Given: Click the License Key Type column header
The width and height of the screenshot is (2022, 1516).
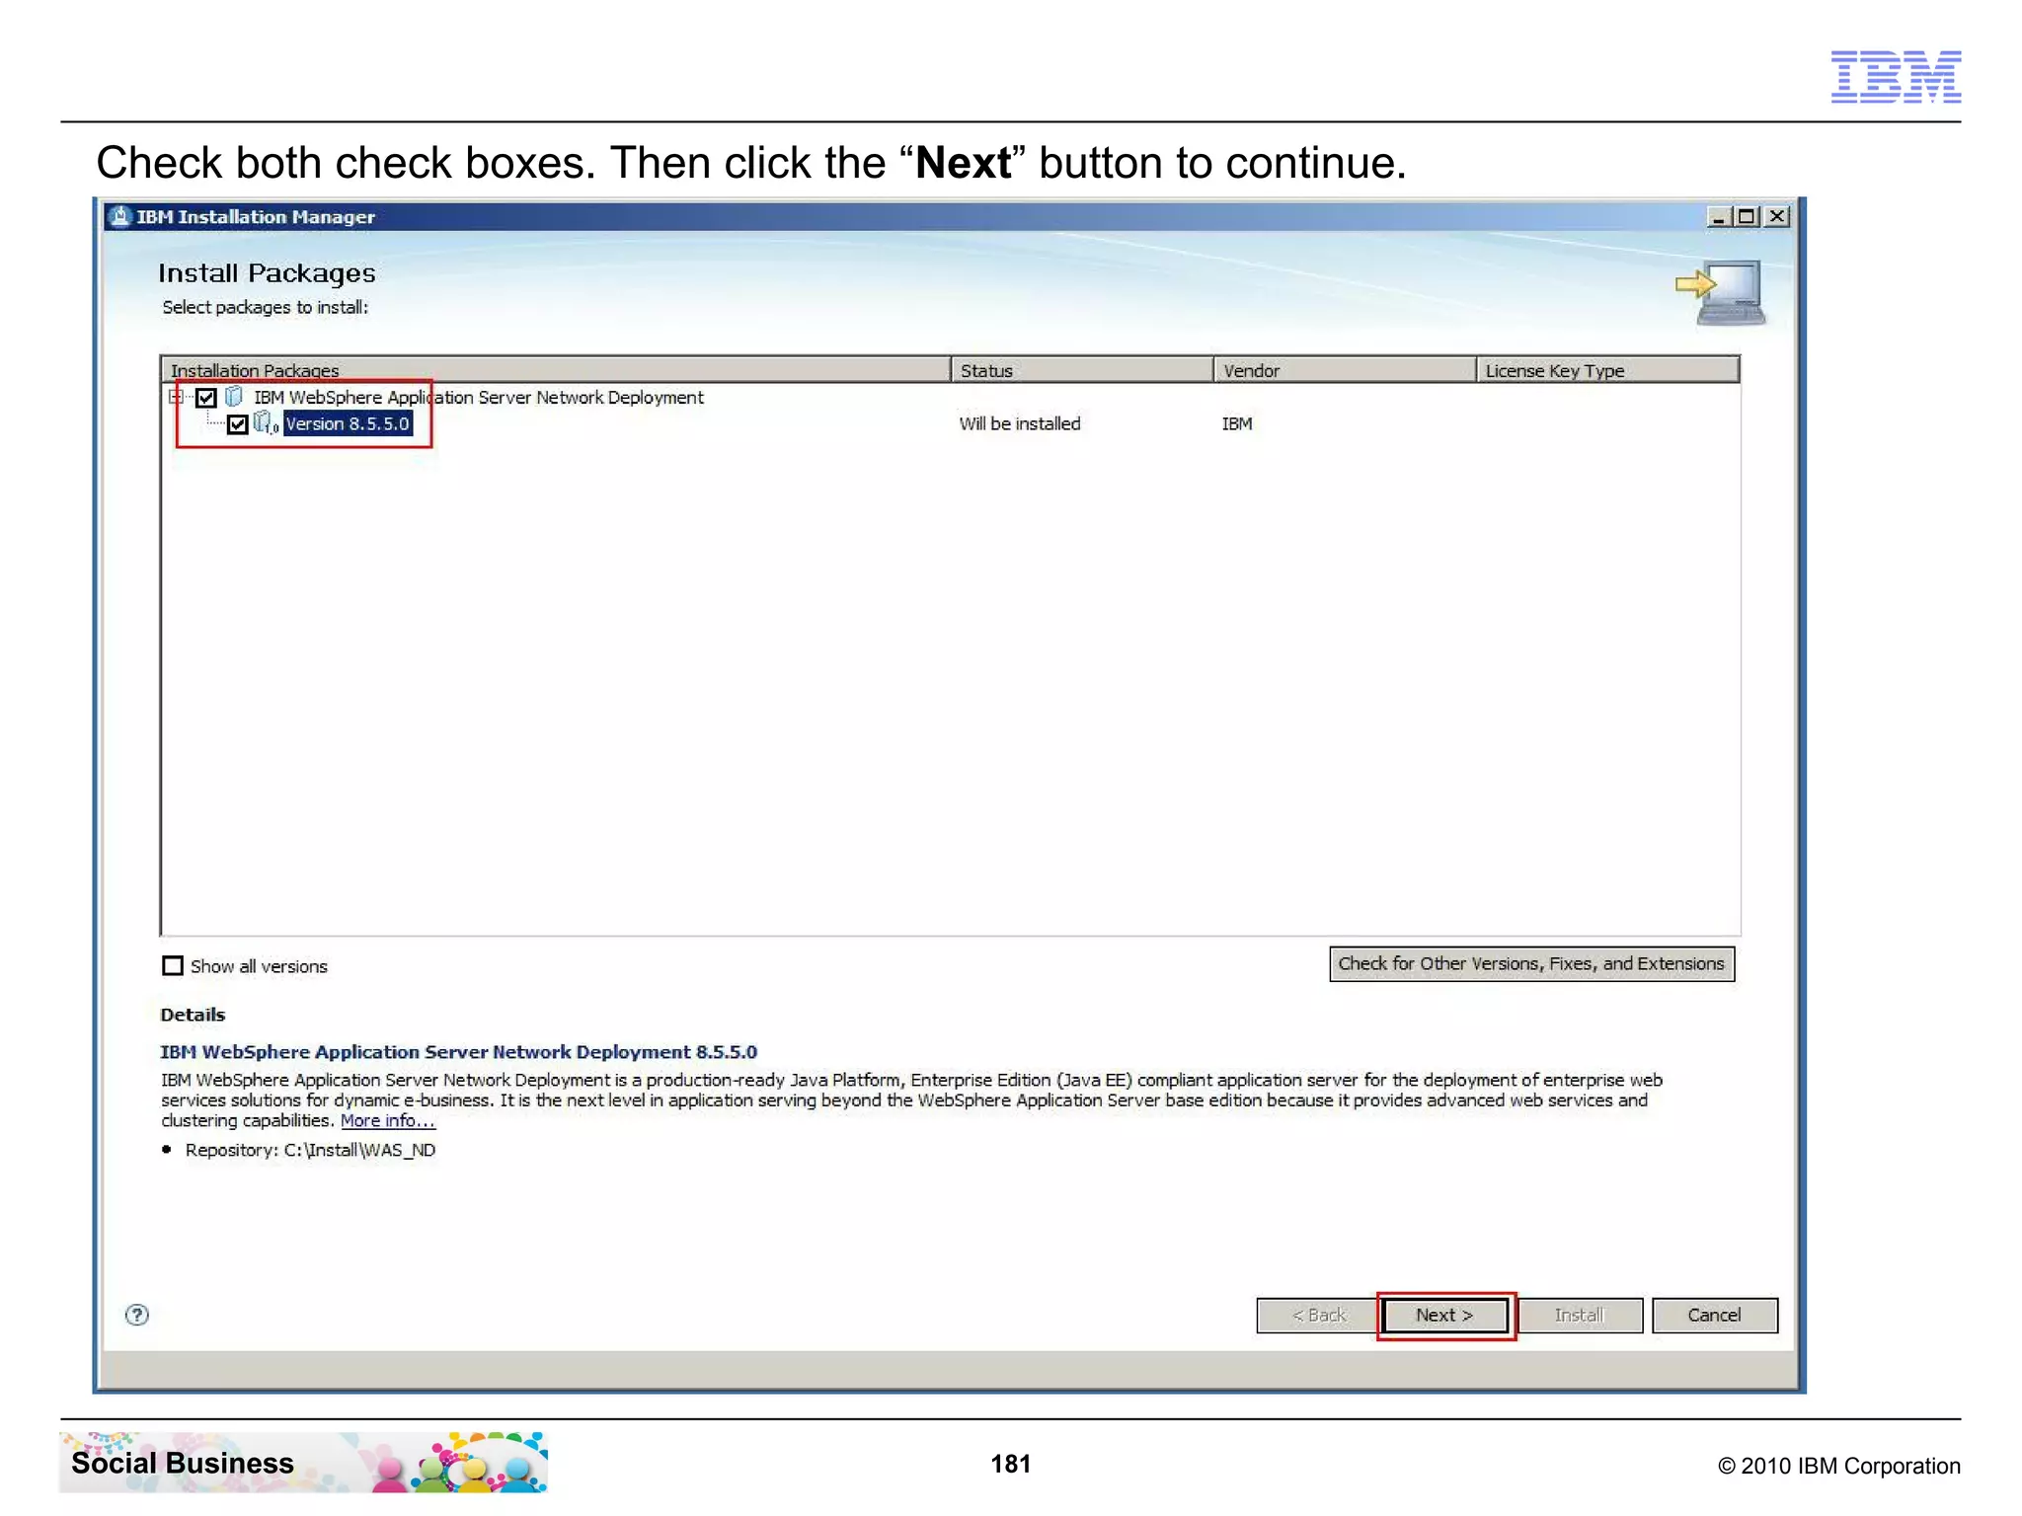Looking at the screenshot, I should [x=1607, y=370].
